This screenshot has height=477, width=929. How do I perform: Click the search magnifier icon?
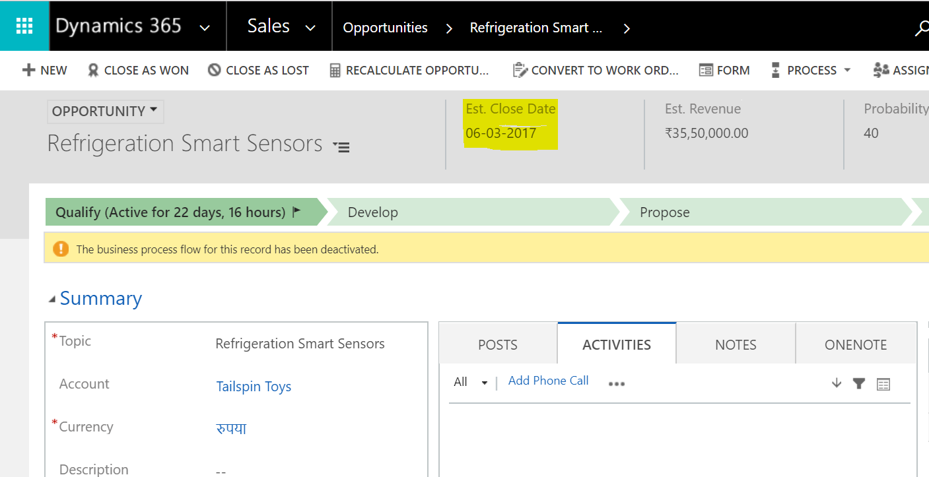[x=922, y=28]
